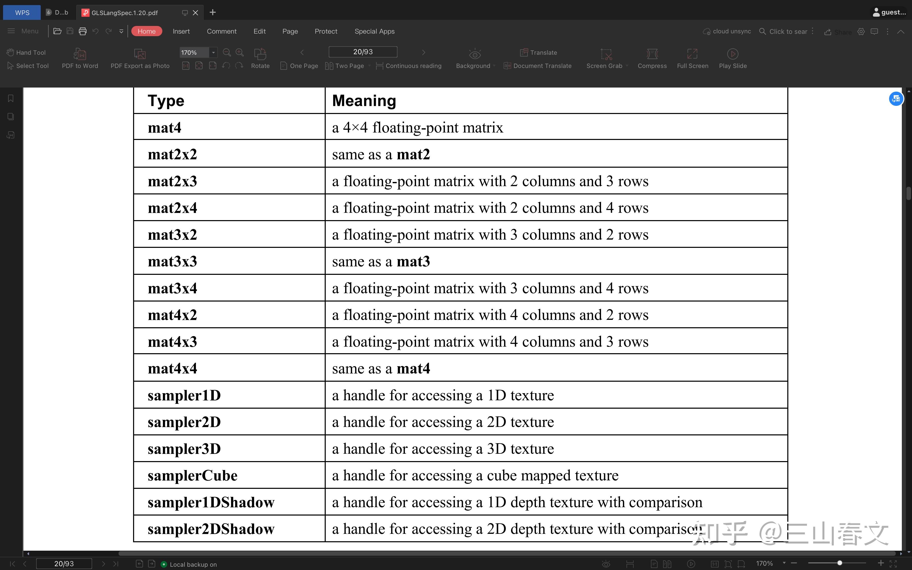Click the Save icon in quick toolbar
This screenshot has width=912, height=570.
click(x=70, y=31)
